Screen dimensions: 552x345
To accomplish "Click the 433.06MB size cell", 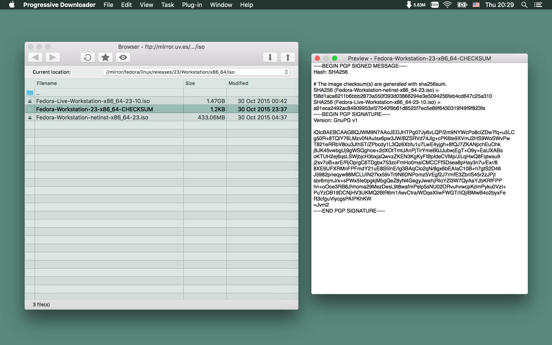I will [x=211, y=117].
